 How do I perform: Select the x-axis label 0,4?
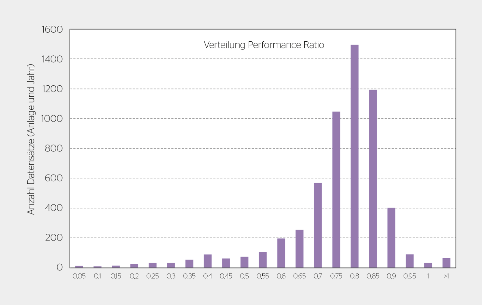pos(208,276)
